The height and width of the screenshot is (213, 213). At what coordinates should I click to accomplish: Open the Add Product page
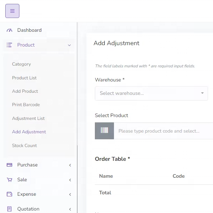coord(25,91)
